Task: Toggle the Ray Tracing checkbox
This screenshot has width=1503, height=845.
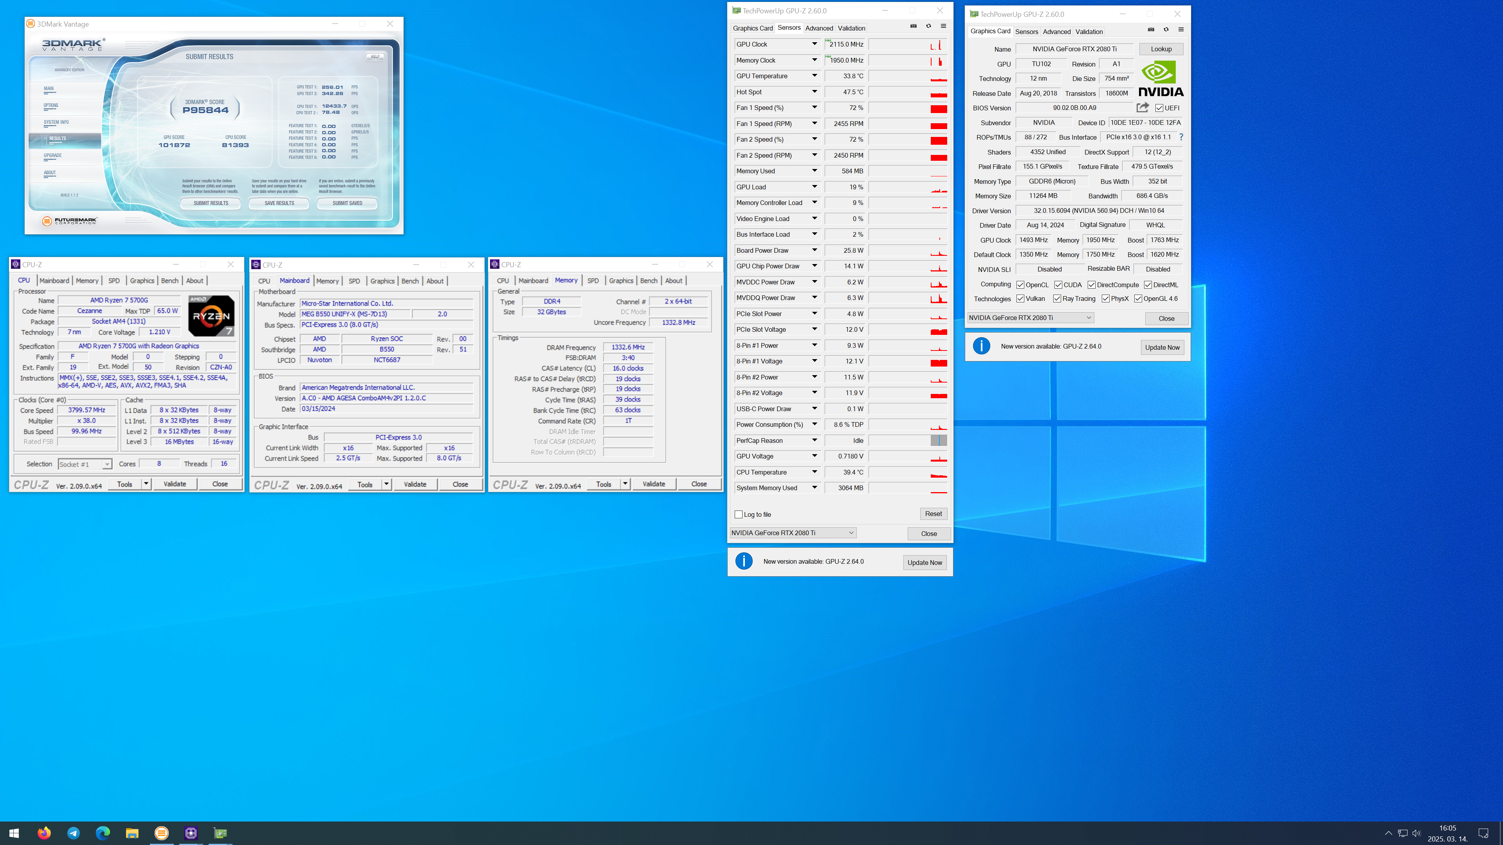Action: click(1057, 298)
